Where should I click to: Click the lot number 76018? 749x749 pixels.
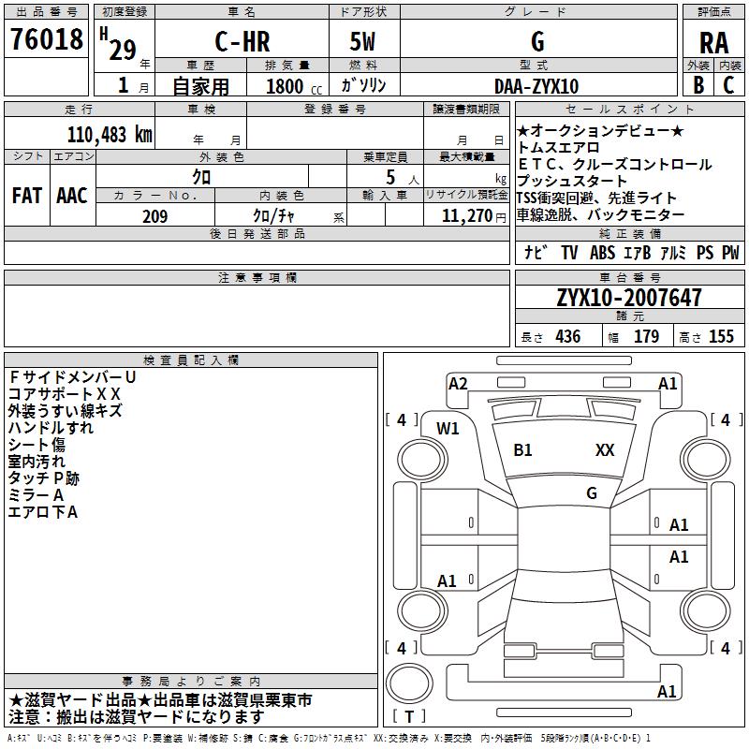[47, 41]
